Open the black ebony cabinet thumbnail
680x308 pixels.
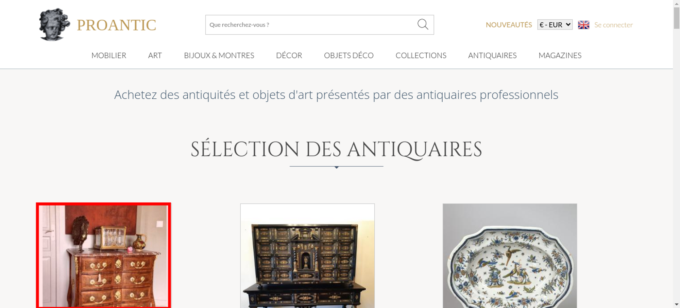tap(307, 256)
